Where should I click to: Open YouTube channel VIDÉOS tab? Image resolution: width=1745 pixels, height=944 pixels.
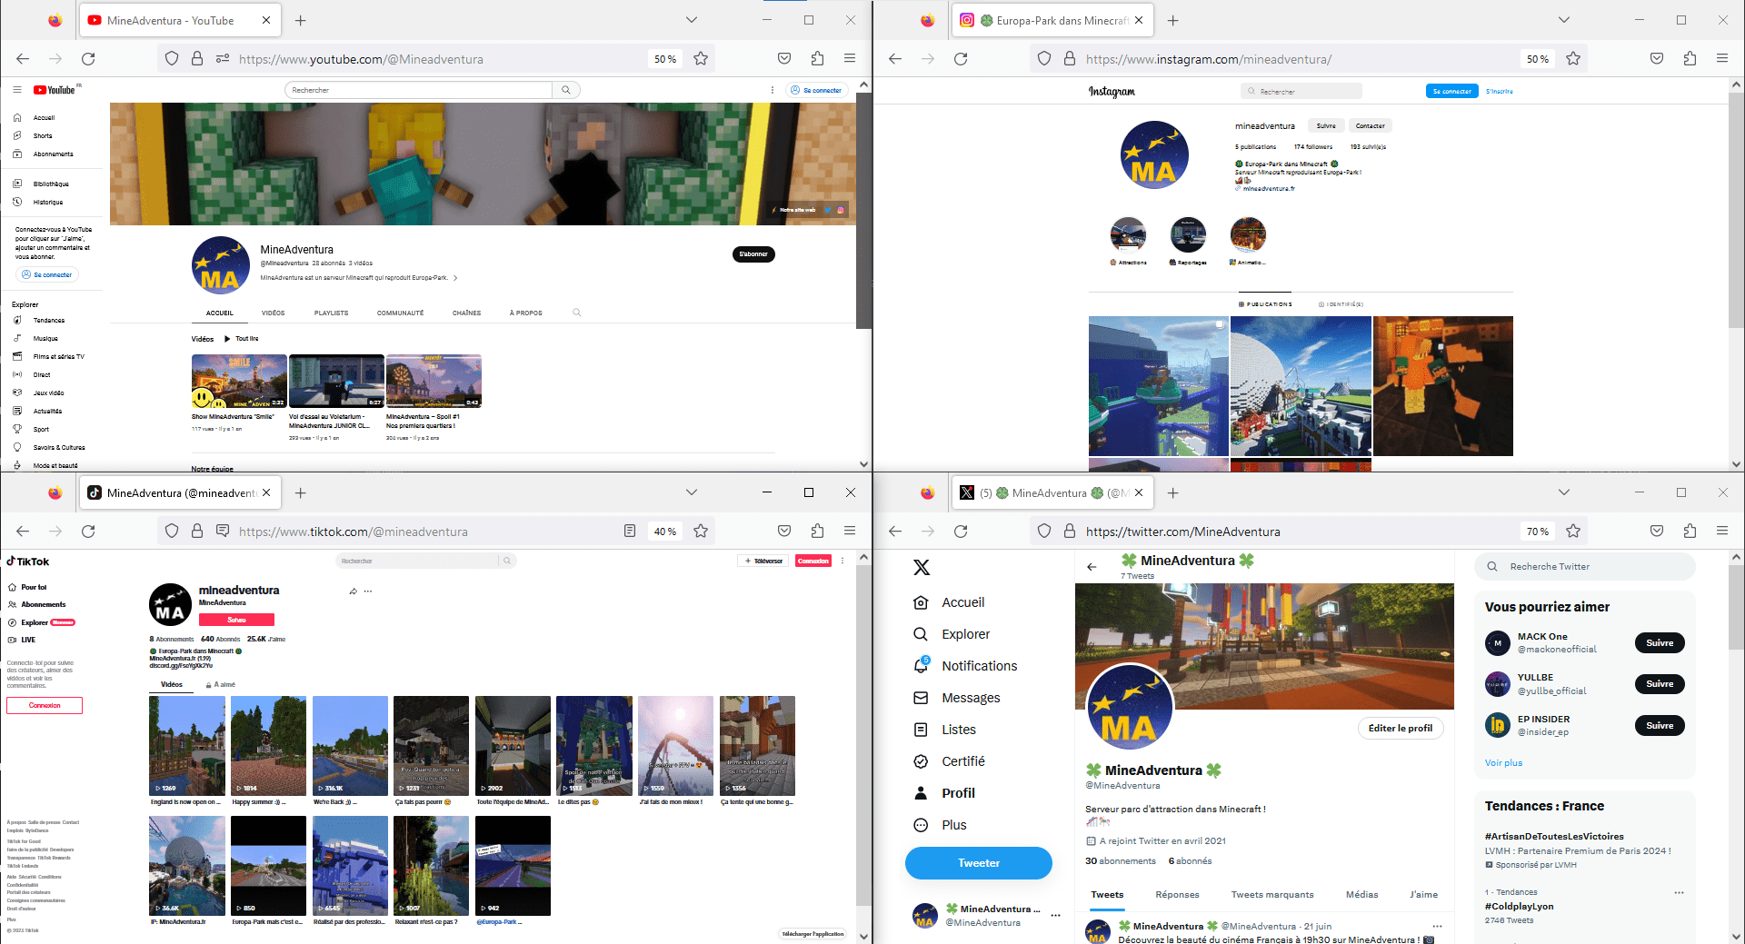[x=274, y=313]
